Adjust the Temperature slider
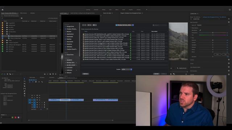Screen dimensions: 232x130 tap(213, 33)
